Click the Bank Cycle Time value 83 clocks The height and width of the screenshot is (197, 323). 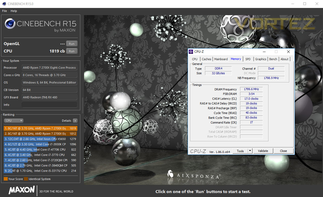(x=251, y=118)
